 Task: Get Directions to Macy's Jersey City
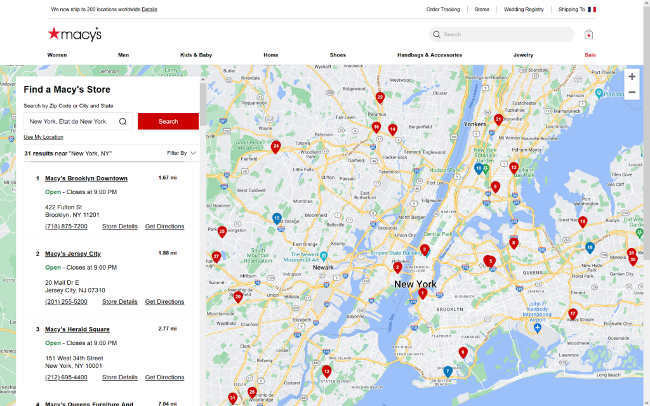click(164, 302)
